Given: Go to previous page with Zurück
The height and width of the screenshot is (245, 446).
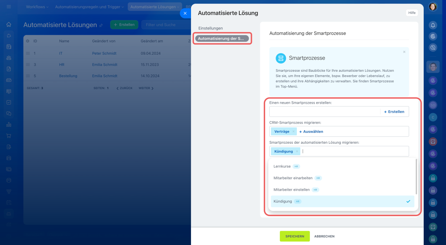Looking at the screenshot, I should [x=124, y=88].
